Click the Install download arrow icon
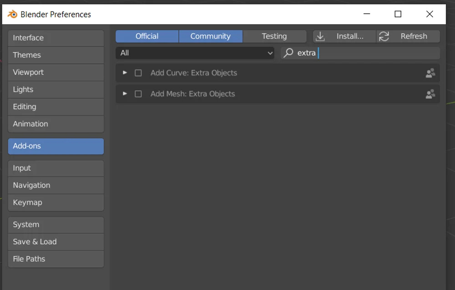This screenshot has height=290, width=455. pyautogui.click(x=320, y=36)
